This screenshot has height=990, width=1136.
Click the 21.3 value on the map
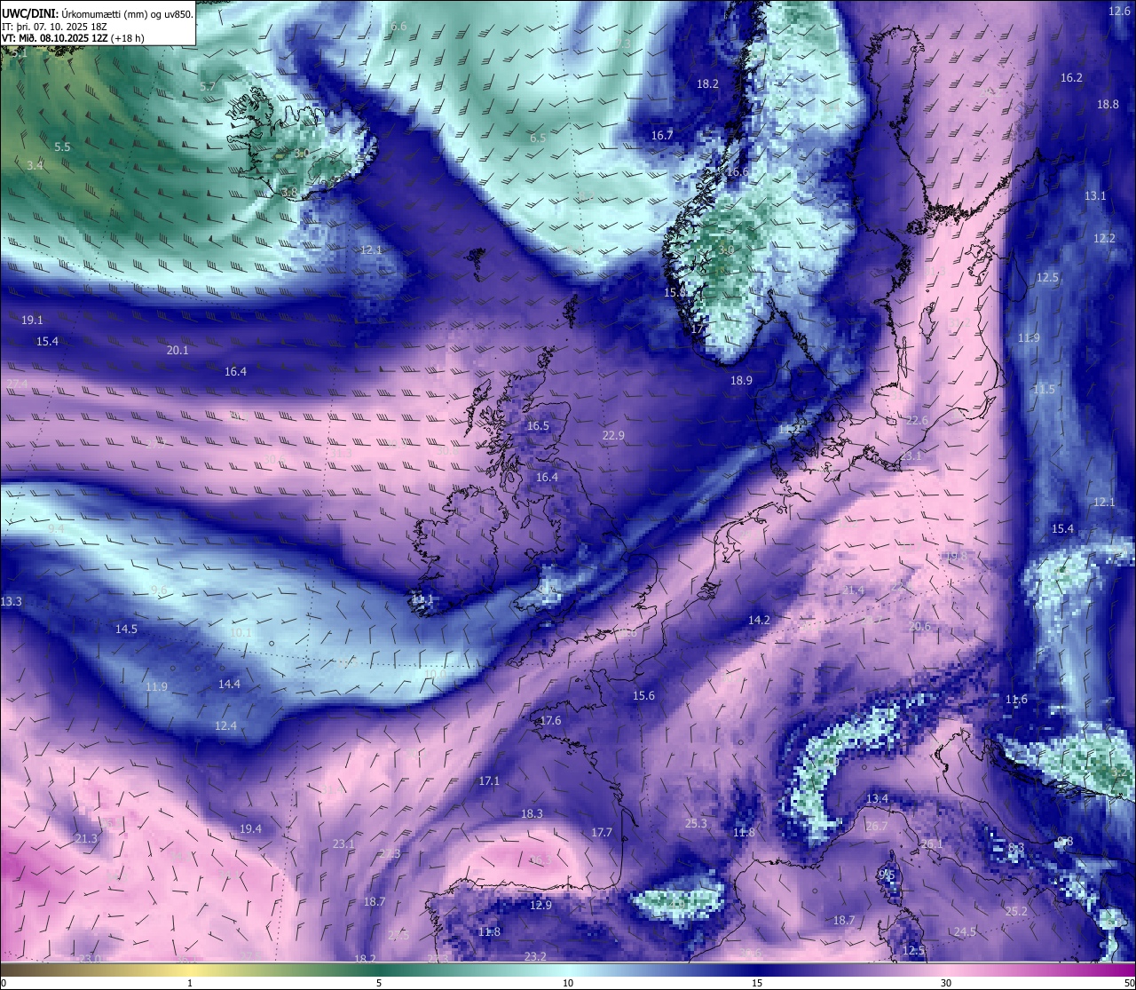pos(86,839)
